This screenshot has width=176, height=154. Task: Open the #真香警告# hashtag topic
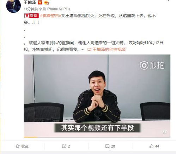(x=51, y=16)
